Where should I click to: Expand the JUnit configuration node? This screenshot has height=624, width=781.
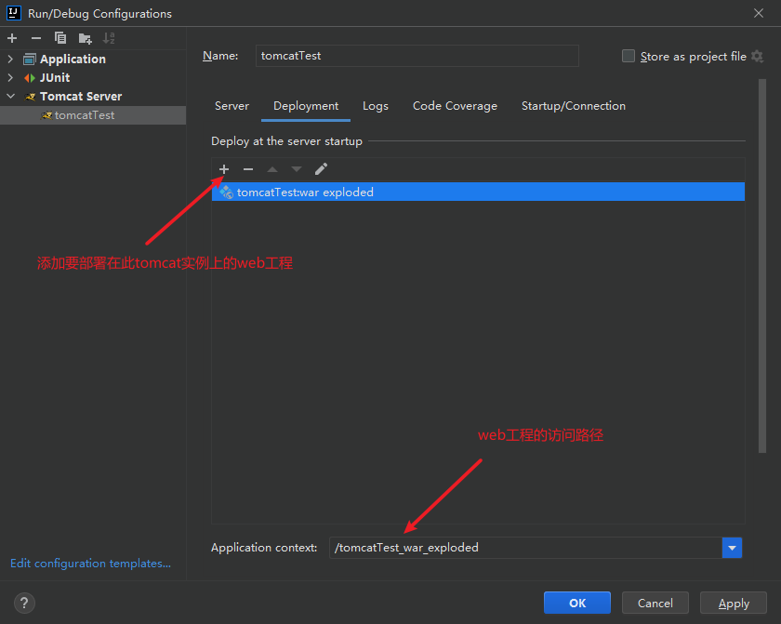11,78
